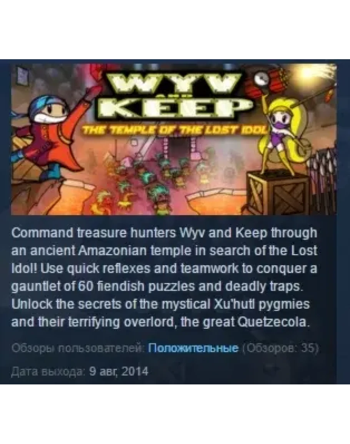Click the spike trap at banner edge
Viewport: 350px width, 444px height.
(x=325, y=178)
